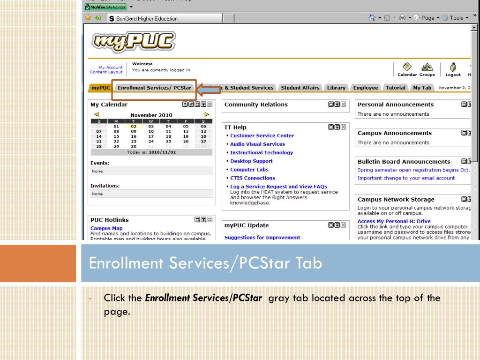Open the Home button dropdown arrow
The image size is (480, 360).
[380, 18]
